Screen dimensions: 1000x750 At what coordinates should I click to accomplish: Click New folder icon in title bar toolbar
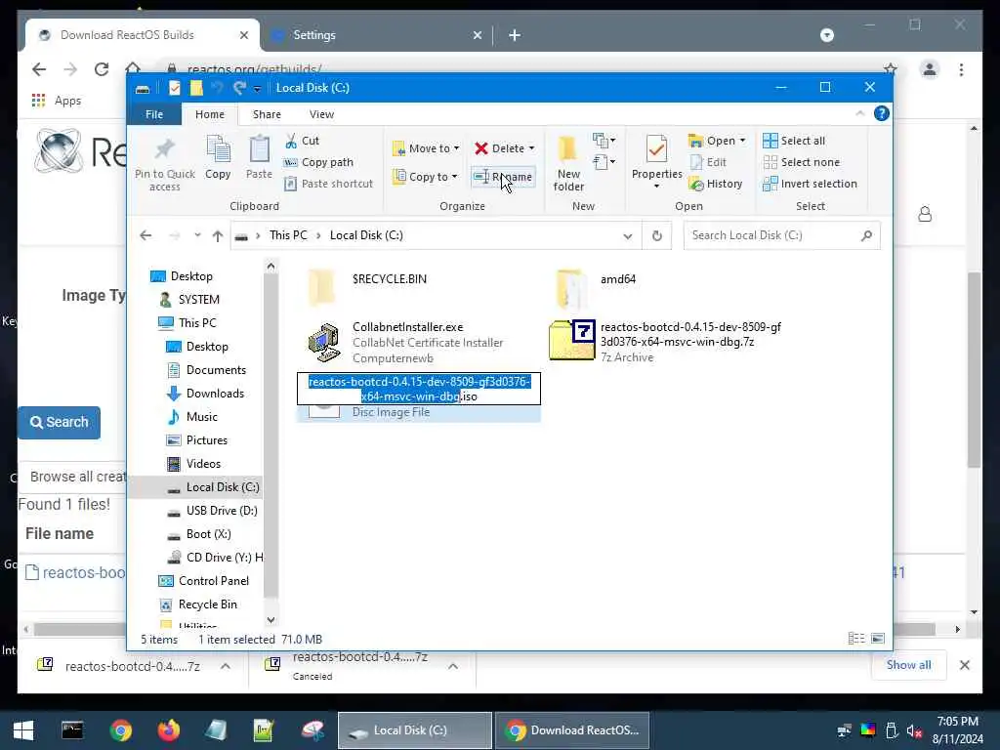[x=196, y=88]
